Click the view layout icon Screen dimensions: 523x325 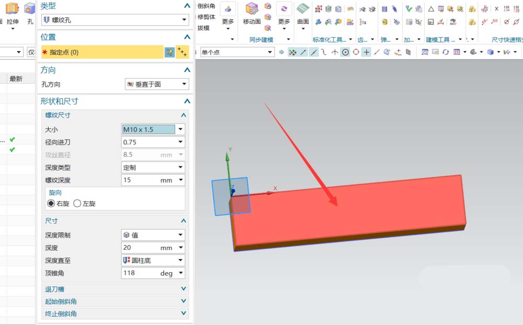click(457, 52)
